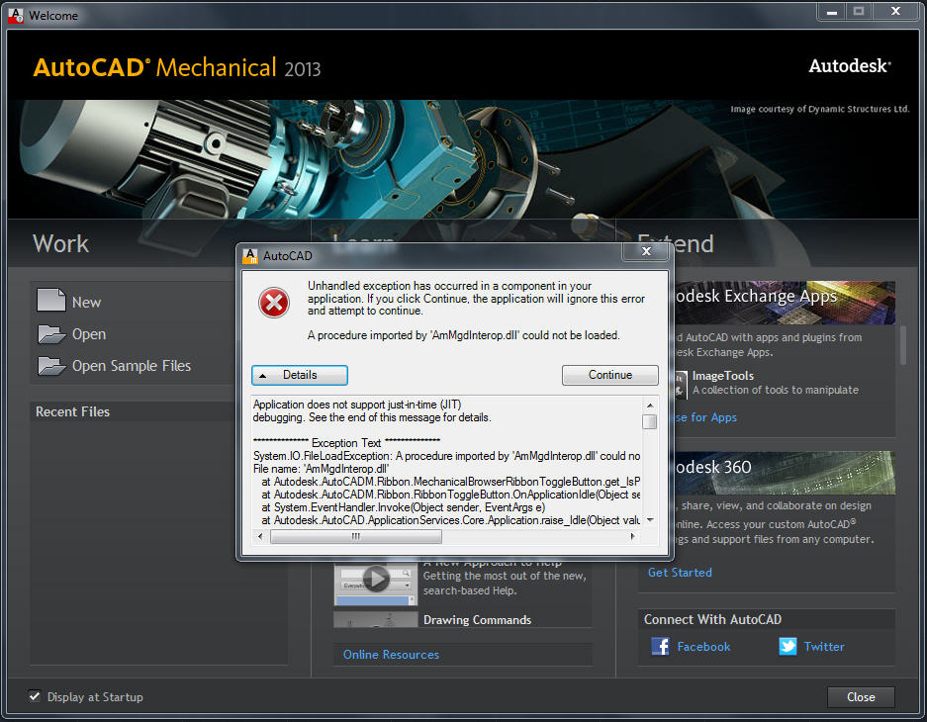Click the Exception Text separator line
This screenshot has width=927, height=722.
(346, 442)
